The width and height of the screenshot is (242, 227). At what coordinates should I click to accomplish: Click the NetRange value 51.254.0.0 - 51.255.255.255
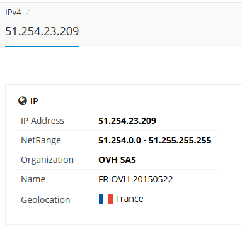coord(155,140)
